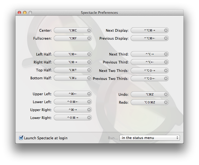
Task: Clear the Next Third shortcut
Action: click(x=166, y=54)
